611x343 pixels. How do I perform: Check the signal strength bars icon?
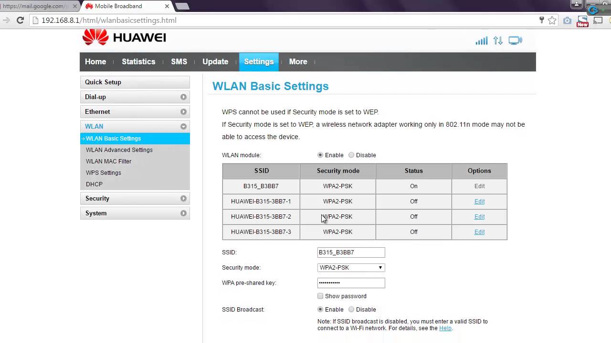(481, 41)
